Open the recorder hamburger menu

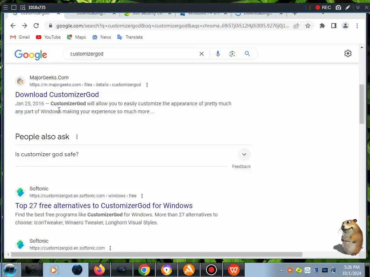[x=6, y=8]
